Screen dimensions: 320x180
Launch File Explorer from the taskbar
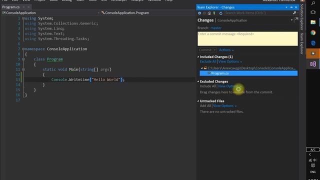(x=313, y=22)
